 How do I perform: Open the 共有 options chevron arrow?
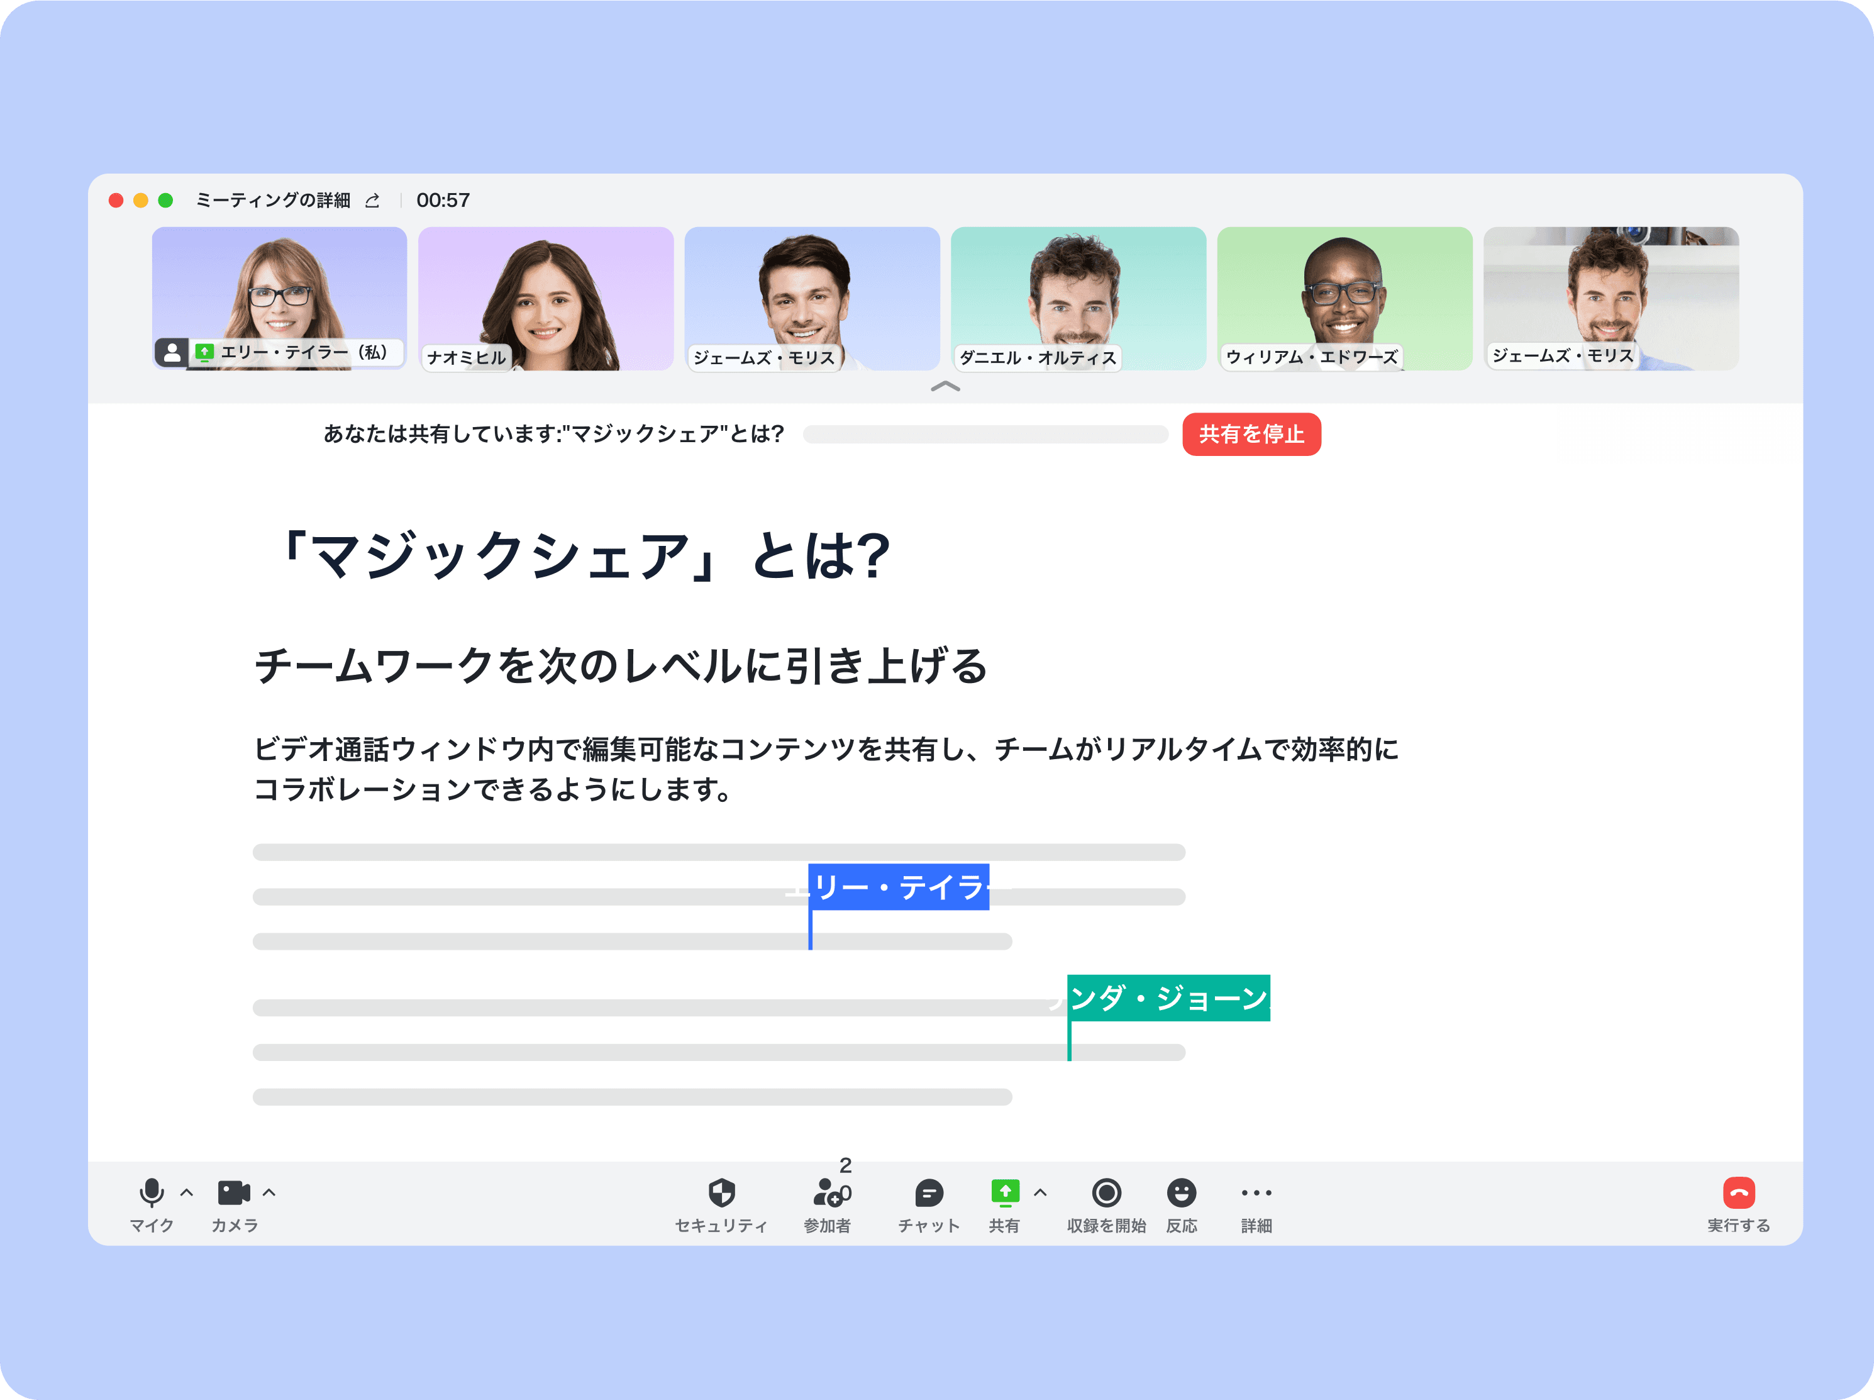pos(1040,1192)
